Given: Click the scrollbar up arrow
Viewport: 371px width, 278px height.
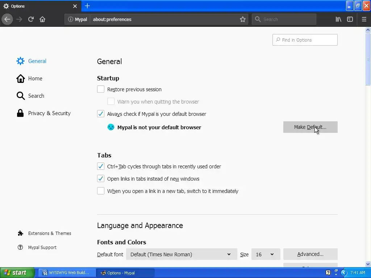Looking at the screenshot, I should click(368, 30).
